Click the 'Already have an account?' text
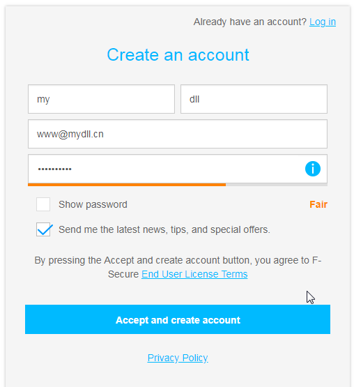Image resolution: width=354 pixels, height=387 pixels. coord(250,22)
